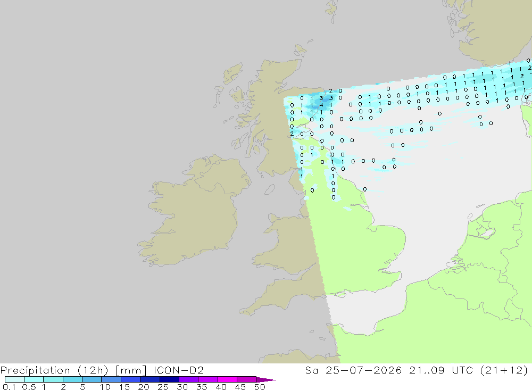Pick the 15–20 mm blue legend swatch
This screenshot has width=532, height=390.
click(130, 379)
